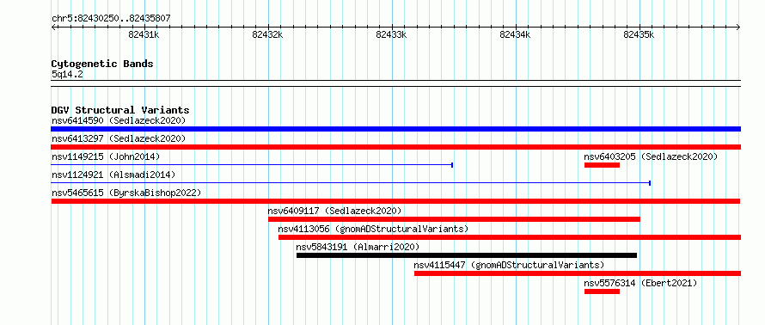The width and height of the screenshot is (765, 325).
Task: Open the nsv6414590 (Sedlazeck2020) label
Action: [119, 120]
